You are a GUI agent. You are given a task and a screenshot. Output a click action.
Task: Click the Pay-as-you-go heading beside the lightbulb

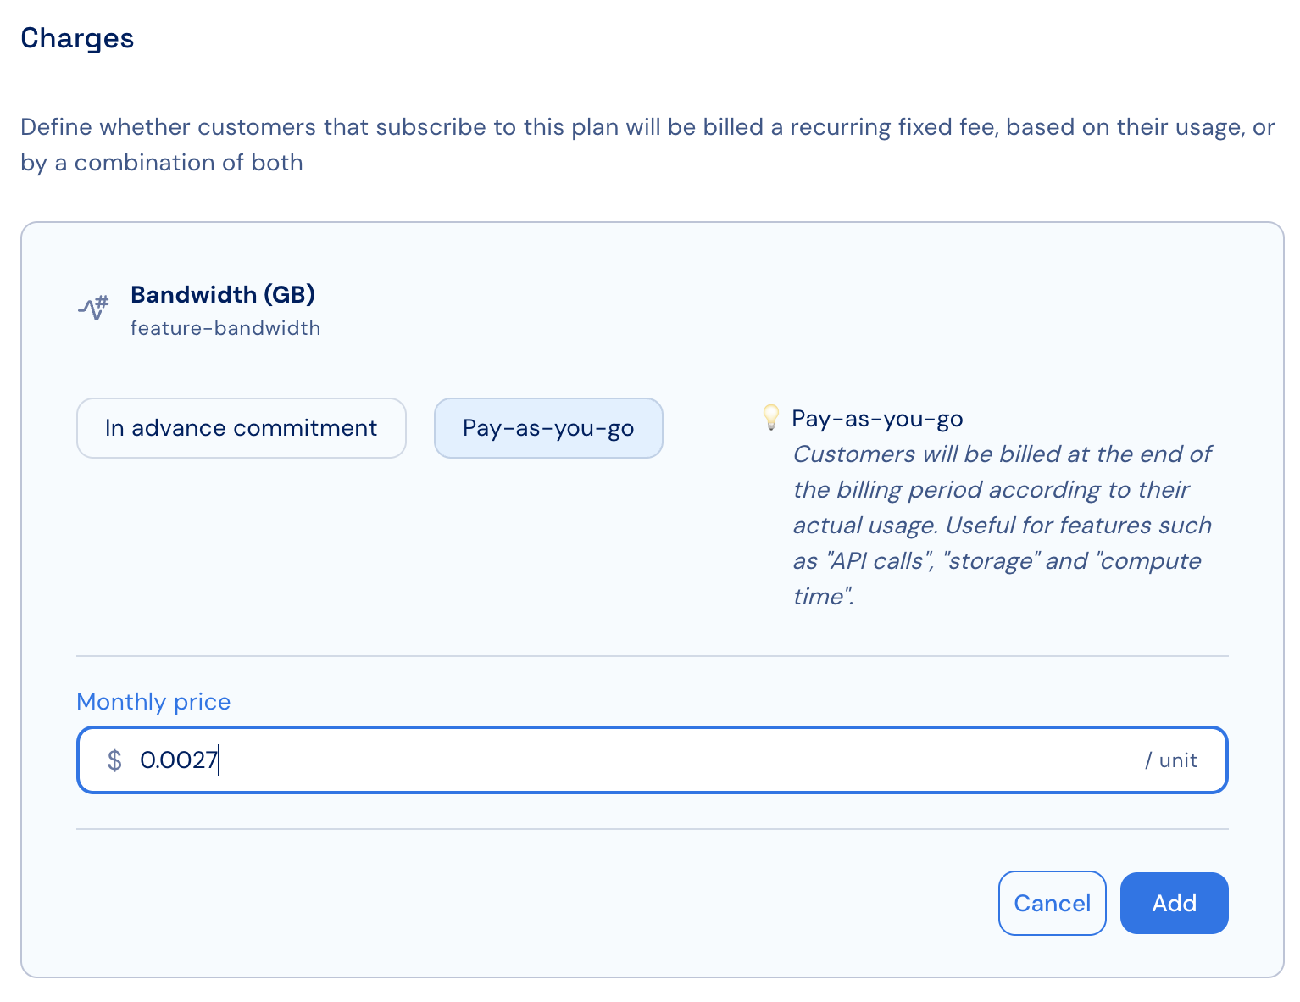[877, 419]
